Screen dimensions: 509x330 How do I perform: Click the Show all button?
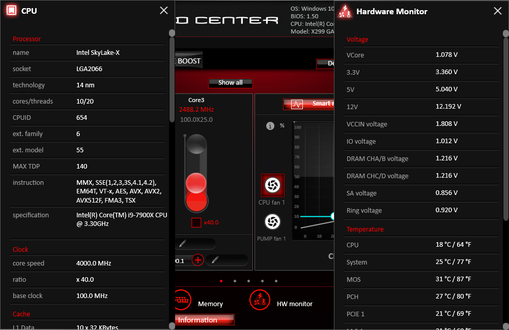[x=231, y=83]
